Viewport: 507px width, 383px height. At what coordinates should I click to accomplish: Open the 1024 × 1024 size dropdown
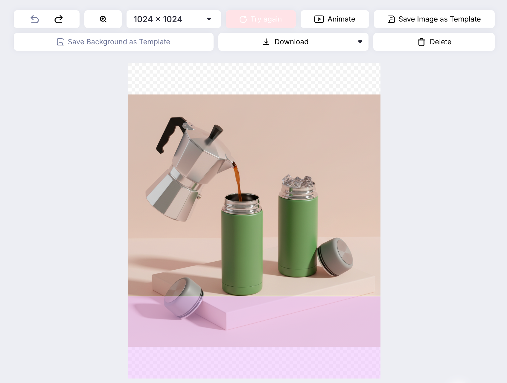click(x=173, y=19)
